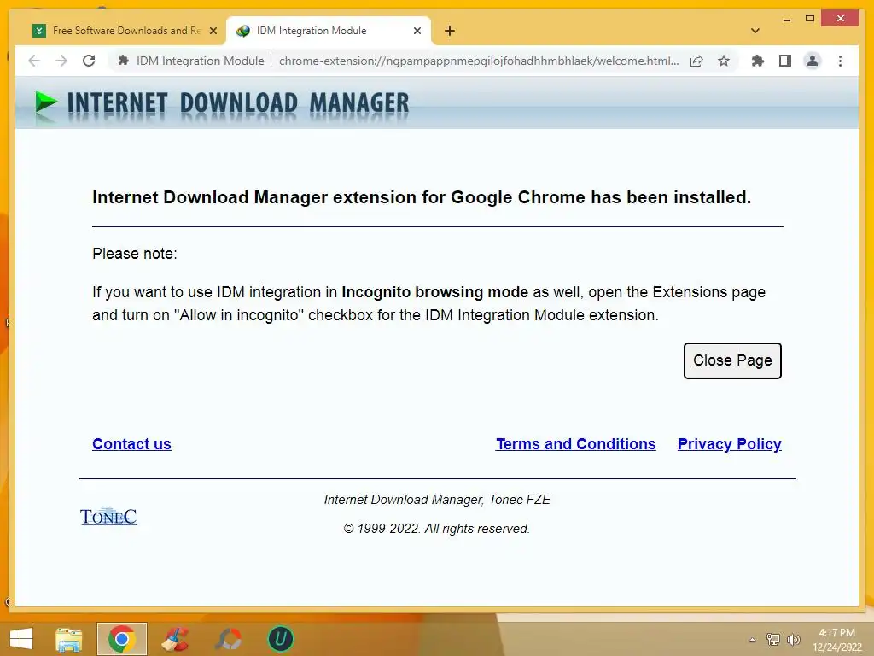Expand the tab search dropdown arrow

pos(755,32)
